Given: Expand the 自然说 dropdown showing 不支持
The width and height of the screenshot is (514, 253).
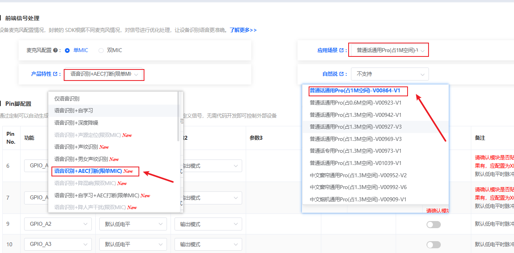Looking at the screenshot, I should click(389, 74).
